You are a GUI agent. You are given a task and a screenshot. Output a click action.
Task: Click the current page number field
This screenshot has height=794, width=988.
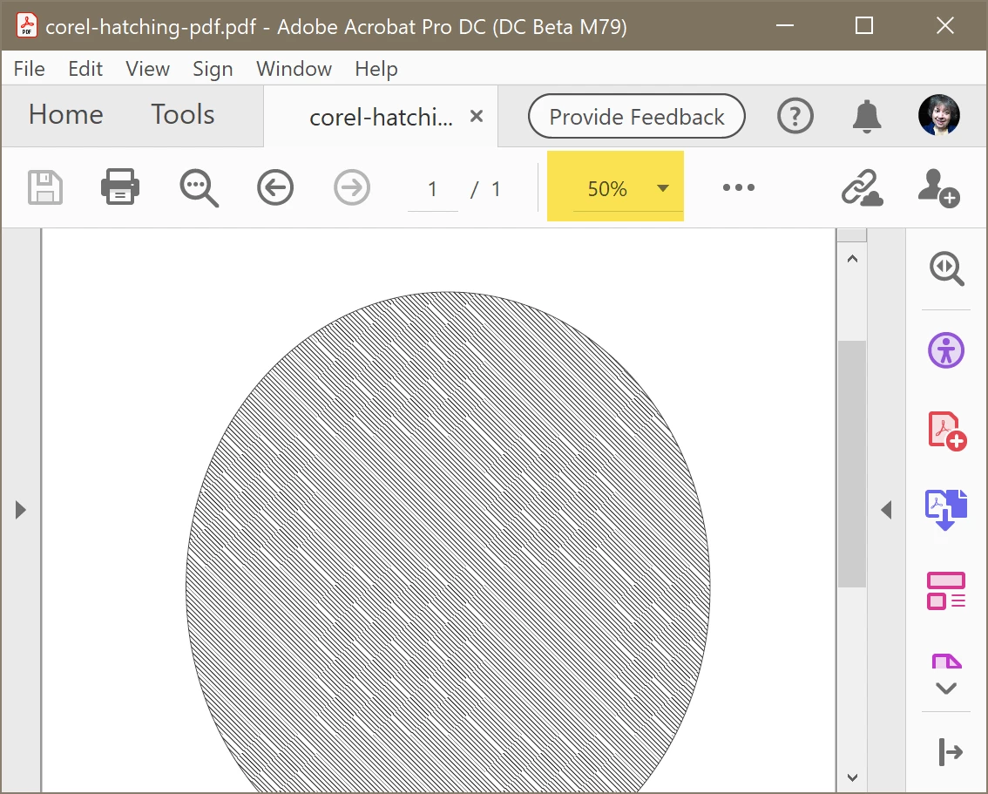[x=433, y=189]
